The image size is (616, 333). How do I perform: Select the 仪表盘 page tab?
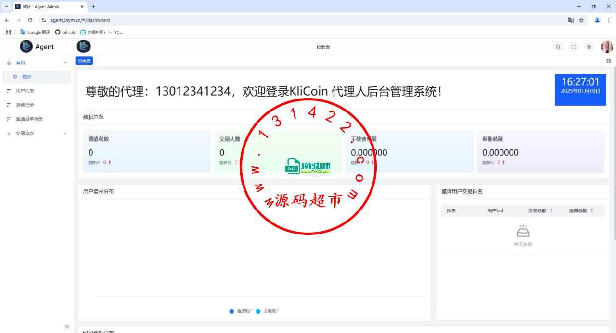[x=84, y=61]
